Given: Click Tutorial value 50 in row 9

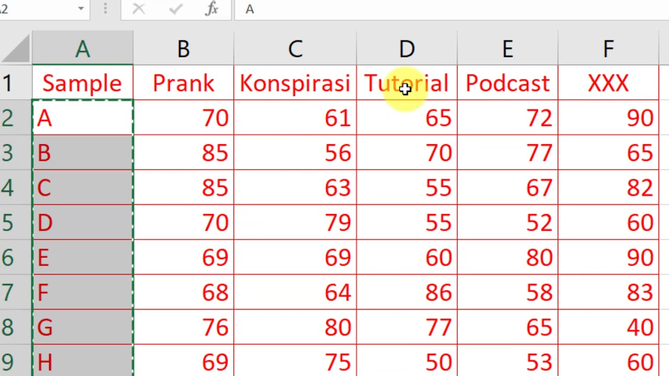Looking at the screenshot, I should pyautogui.click(x=407, y=361).
